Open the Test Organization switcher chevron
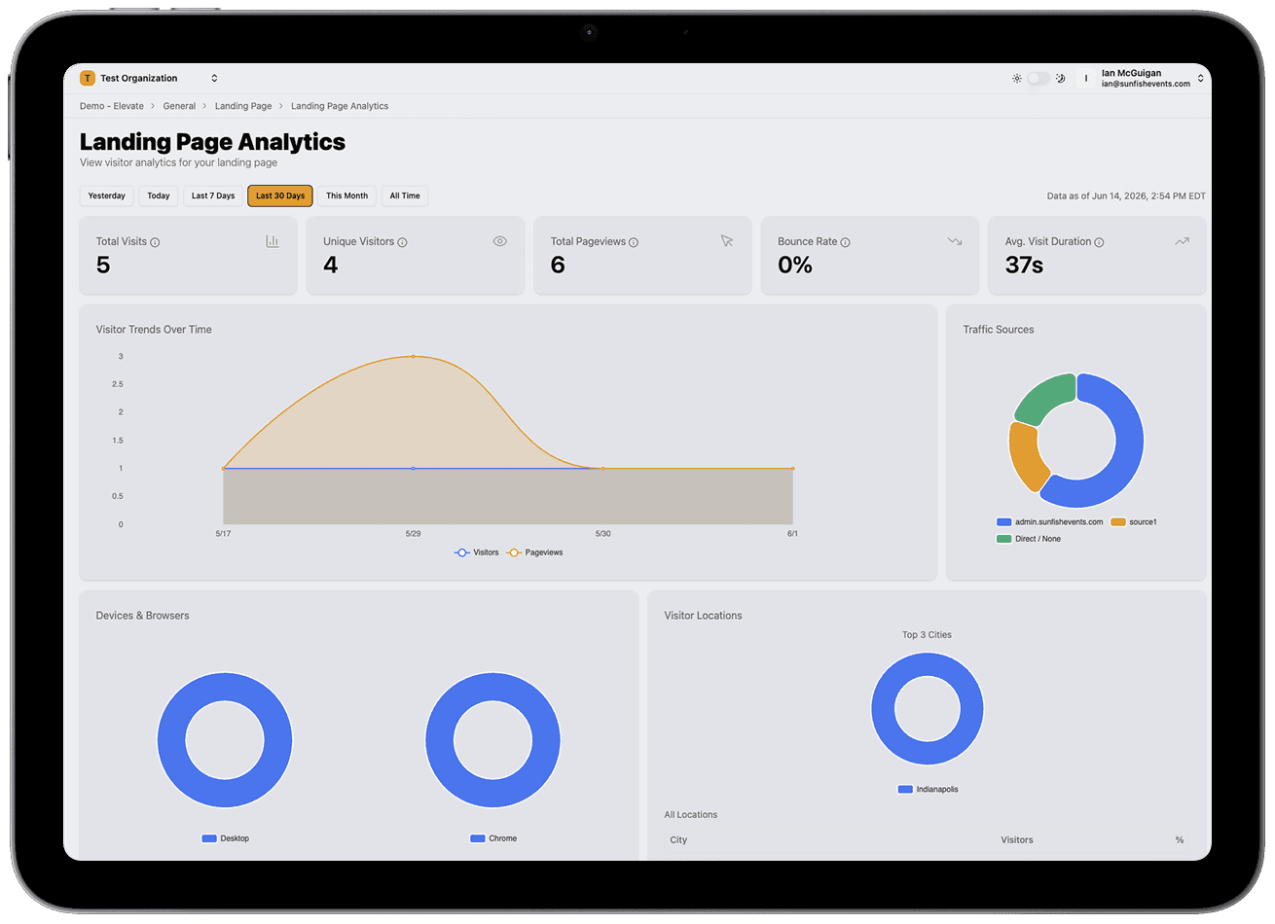This screenshot has height=924, width=1275. (214, 79)
